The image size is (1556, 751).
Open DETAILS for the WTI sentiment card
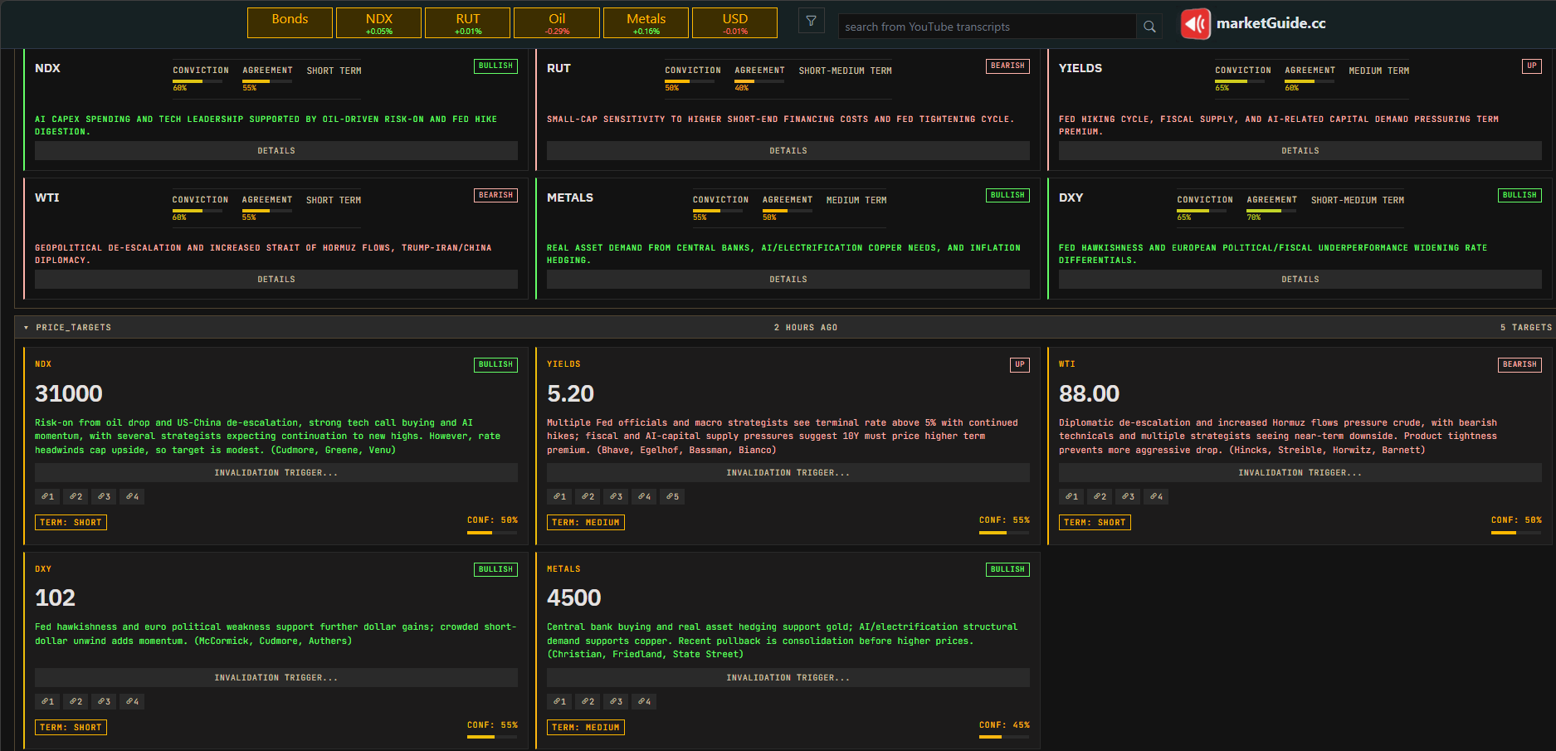pyautogui.click(x=276, y=280)
